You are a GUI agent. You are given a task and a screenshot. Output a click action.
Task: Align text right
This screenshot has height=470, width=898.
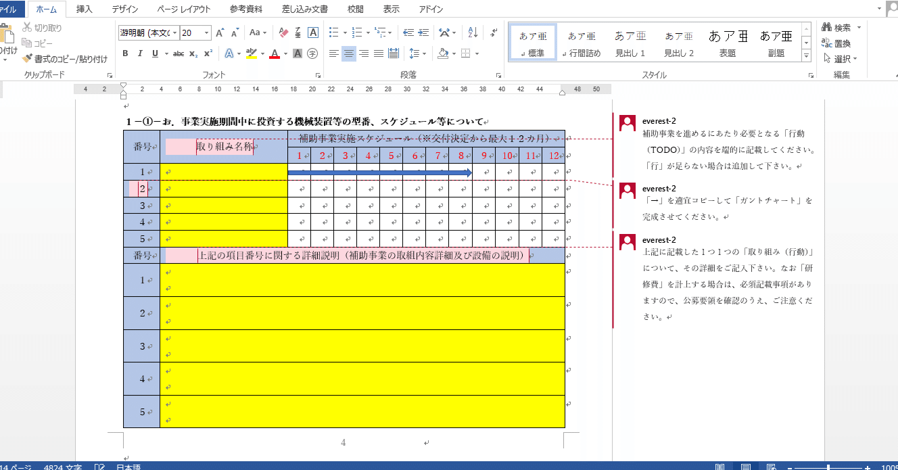364,53
